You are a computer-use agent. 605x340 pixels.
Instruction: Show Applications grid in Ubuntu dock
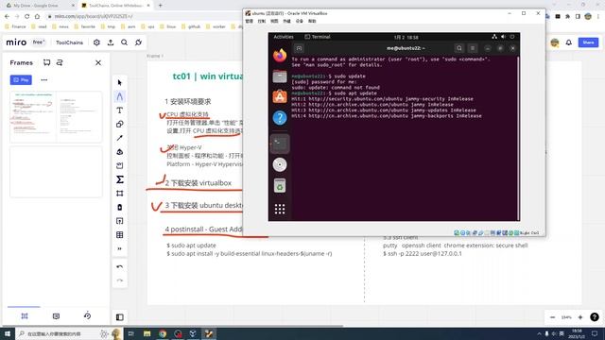pyautogui.click(x=280, y=209)
